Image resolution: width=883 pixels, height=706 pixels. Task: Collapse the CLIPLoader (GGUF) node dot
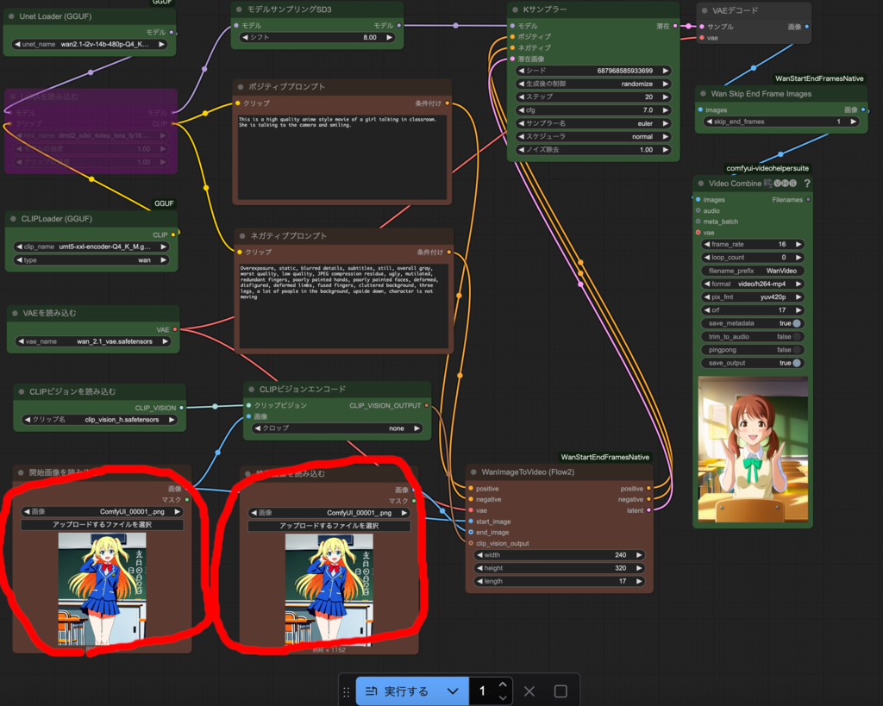pos(13,218)
